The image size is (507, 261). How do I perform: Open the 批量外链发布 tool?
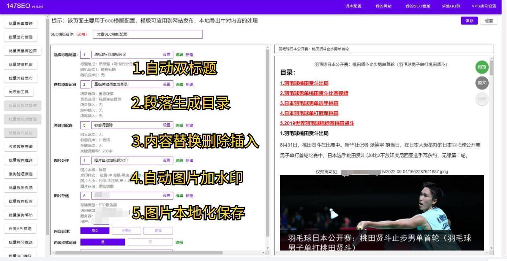(20, 78)
